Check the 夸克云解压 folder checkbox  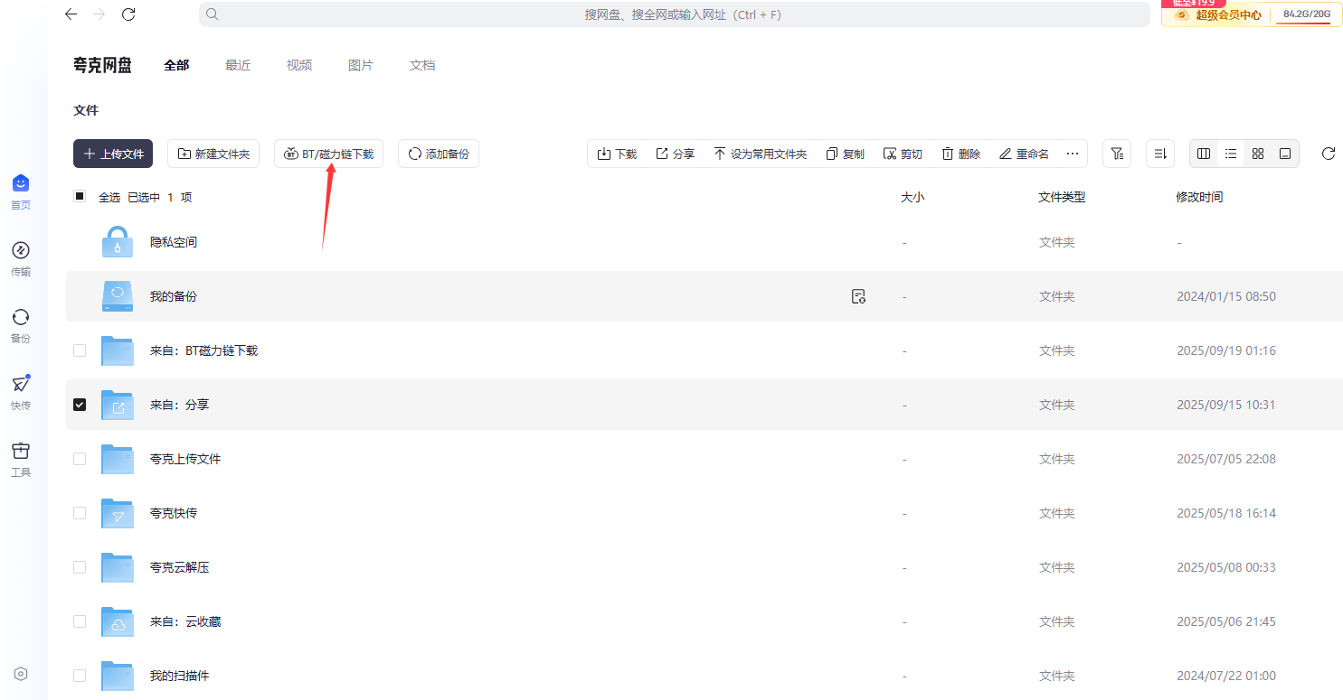(80, 567)
